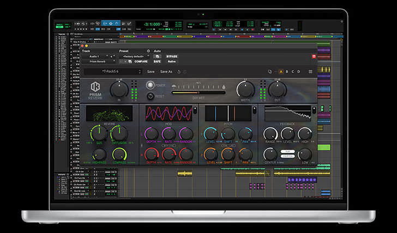Click the orange PITCH 2 PAN knob
Screen dimensions: 397x233
(245, 154)
